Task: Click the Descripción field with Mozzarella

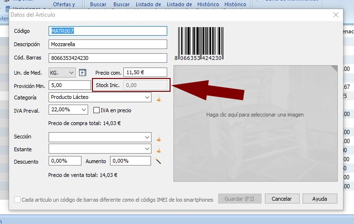Action: [x=108, y=44]
